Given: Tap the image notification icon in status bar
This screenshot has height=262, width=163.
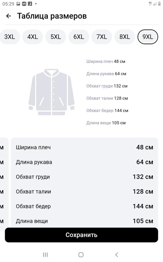Looking at the screenshot, I should [18, 4].
